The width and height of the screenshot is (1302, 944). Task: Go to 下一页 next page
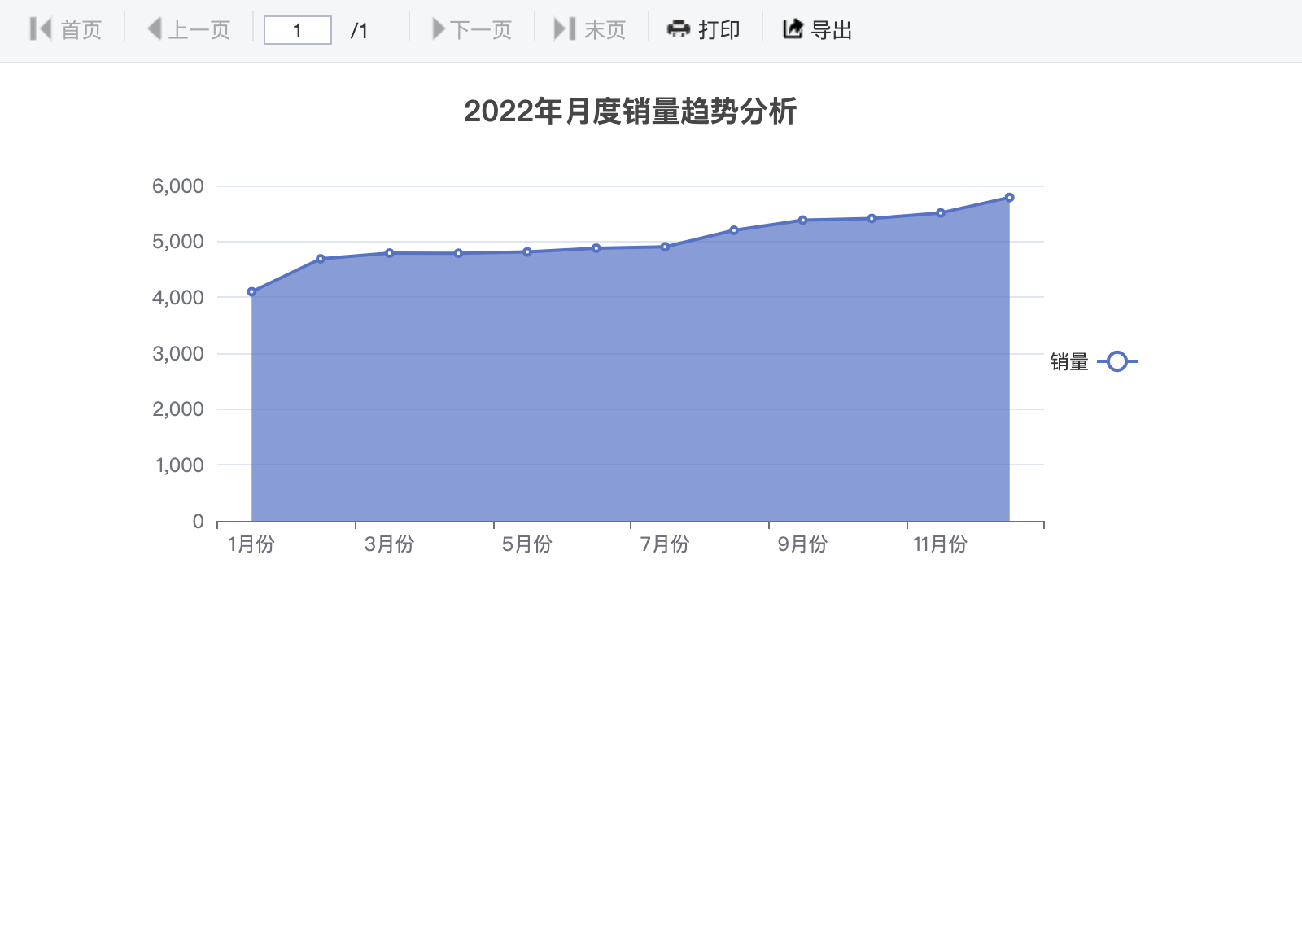(472, 29)
